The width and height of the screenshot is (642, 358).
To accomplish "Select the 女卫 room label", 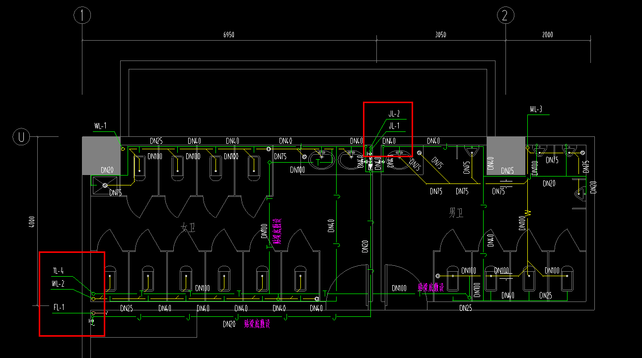I will coord(188,228).
